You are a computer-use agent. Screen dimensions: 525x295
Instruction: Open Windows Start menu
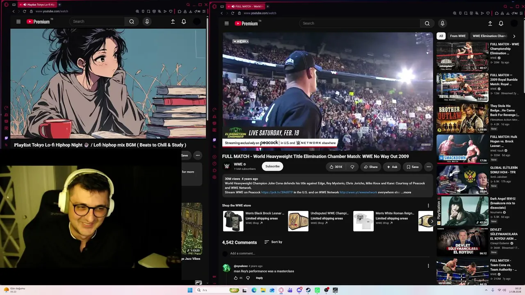point(190,290)
